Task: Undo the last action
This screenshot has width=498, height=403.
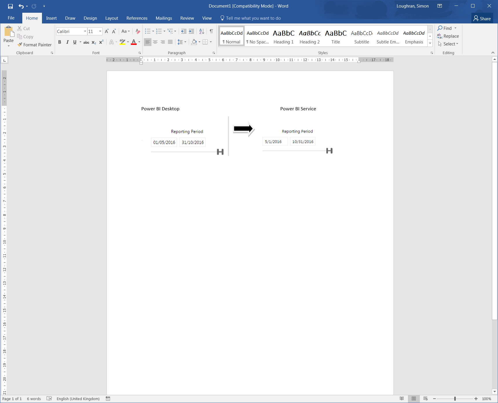Action: coord(21,6)
